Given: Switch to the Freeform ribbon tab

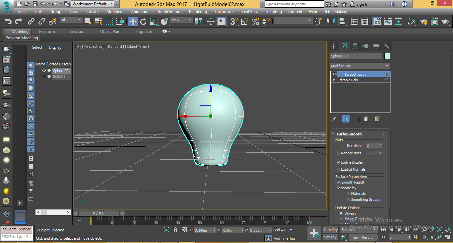Looking at the screenshot, I should [47, 32].
